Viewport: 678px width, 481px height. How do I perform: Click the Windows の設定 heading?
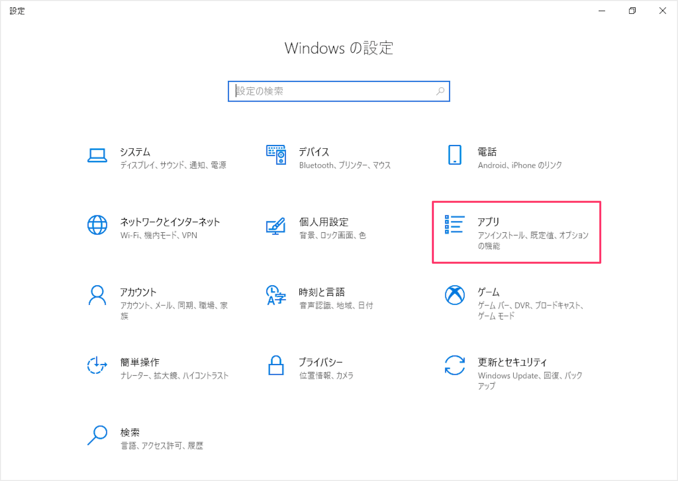point(339,48)
